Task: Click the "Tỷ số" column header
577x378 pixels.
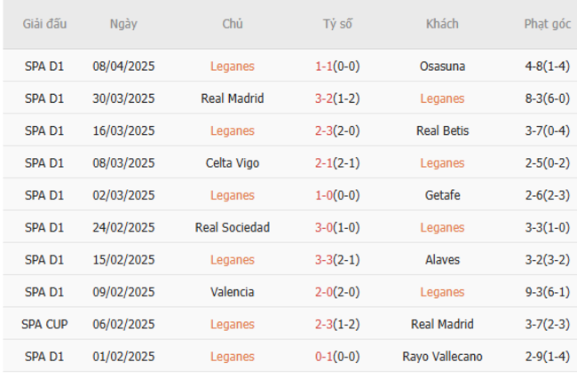Action: click(x=337, y=24)
